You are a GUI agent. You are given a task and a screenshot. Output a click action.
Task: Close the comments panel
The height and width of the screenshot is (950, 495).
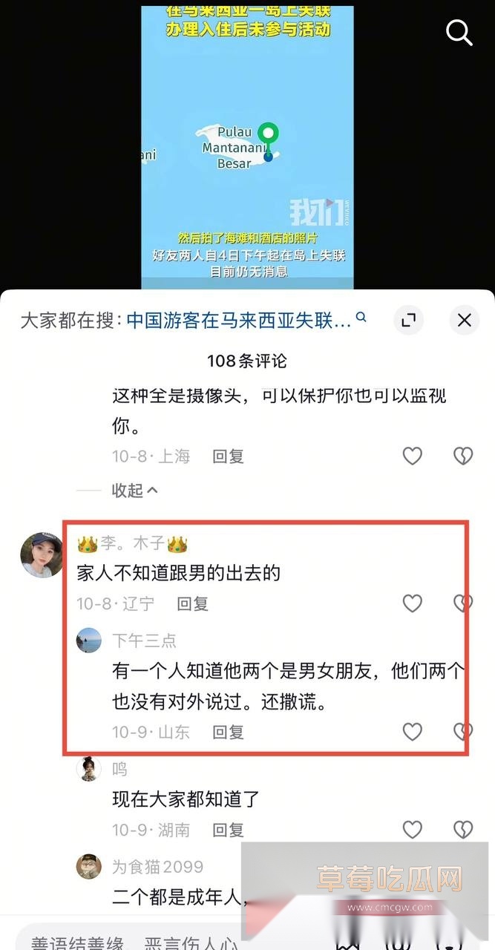pyautogui.click(x=464, y=320)
